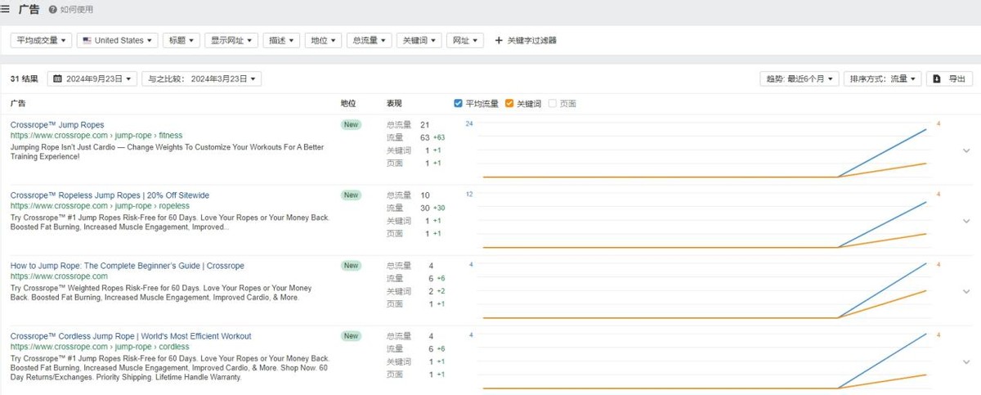
Task: Open the United States country dropdown
Action: coord(117,40)
